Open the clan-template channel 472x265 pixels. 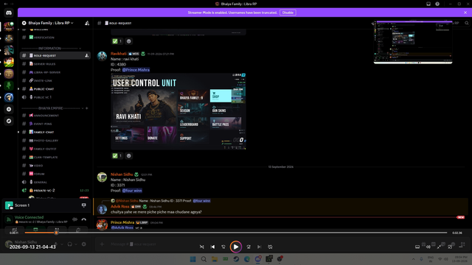click(x=55, y=157)
